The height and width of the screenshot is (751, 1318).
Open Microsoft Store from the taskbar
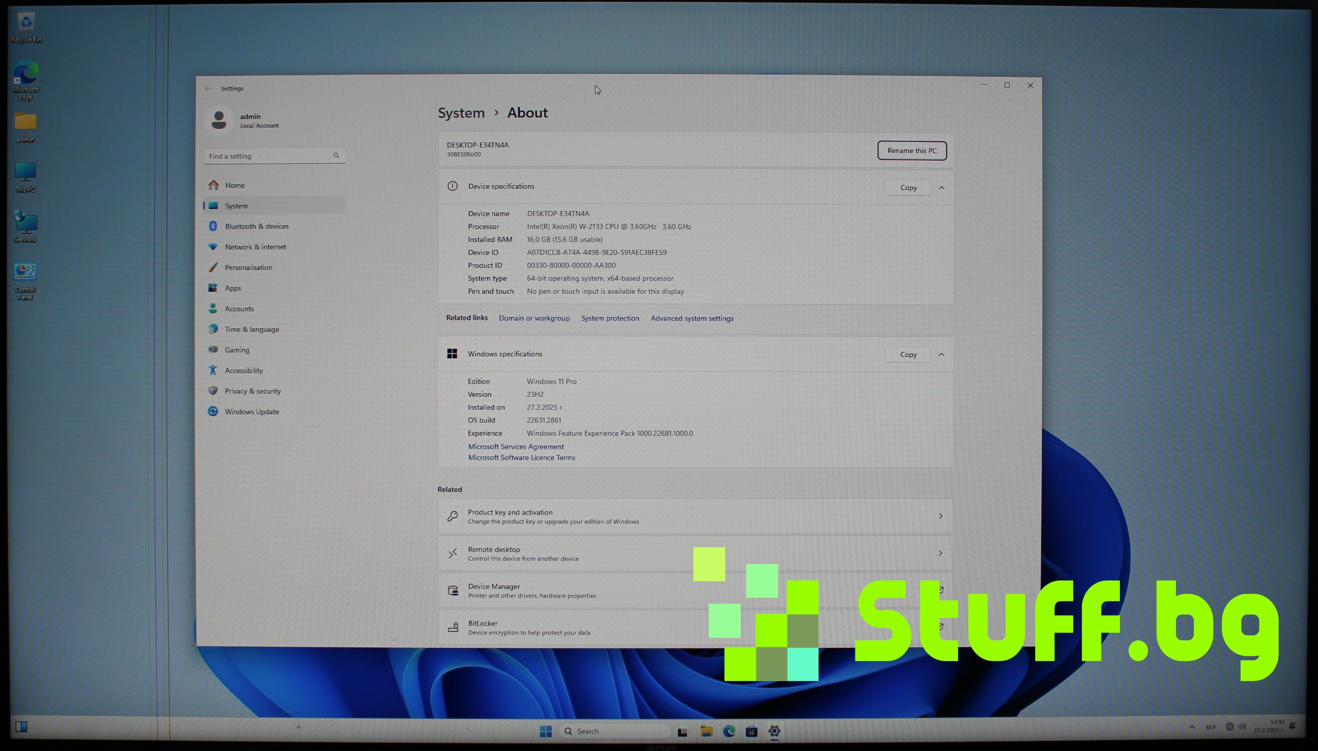[752, 731]
